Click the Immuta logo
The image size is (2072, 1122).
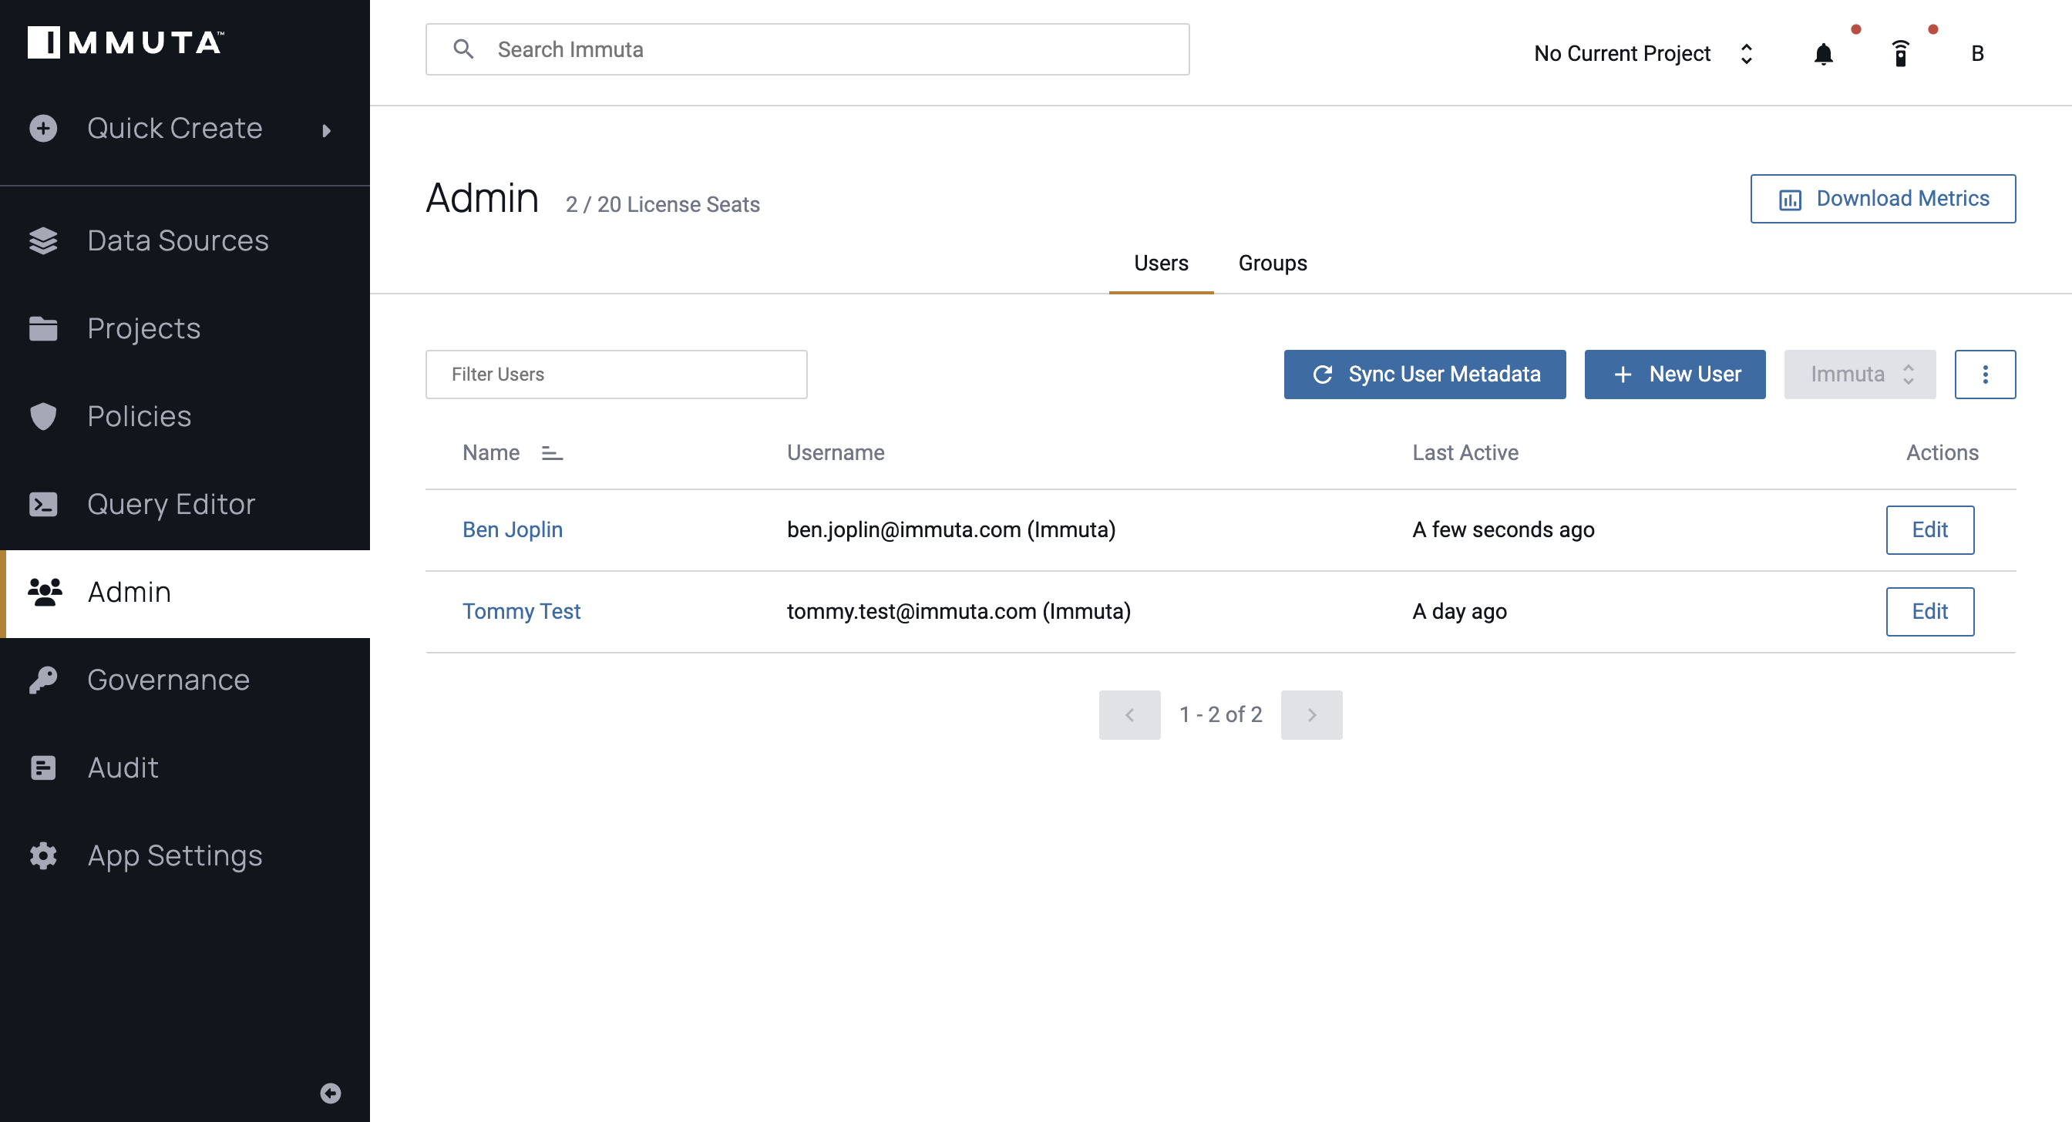126,42
